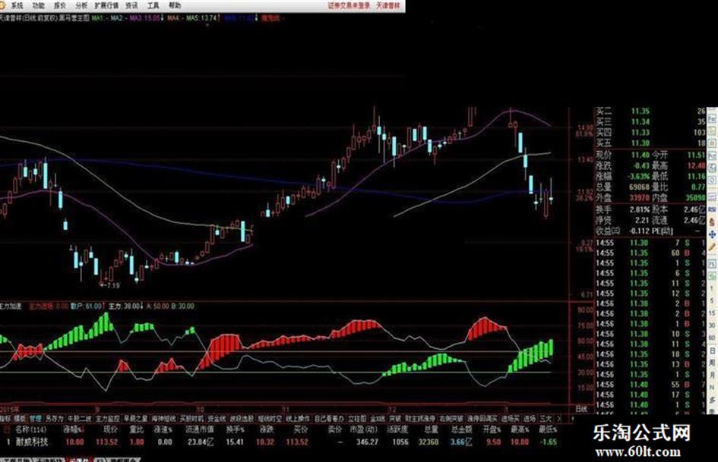Select the 三大 indicator tab
The height and width of the screenshot is (462, 718).
click(546, 419)
